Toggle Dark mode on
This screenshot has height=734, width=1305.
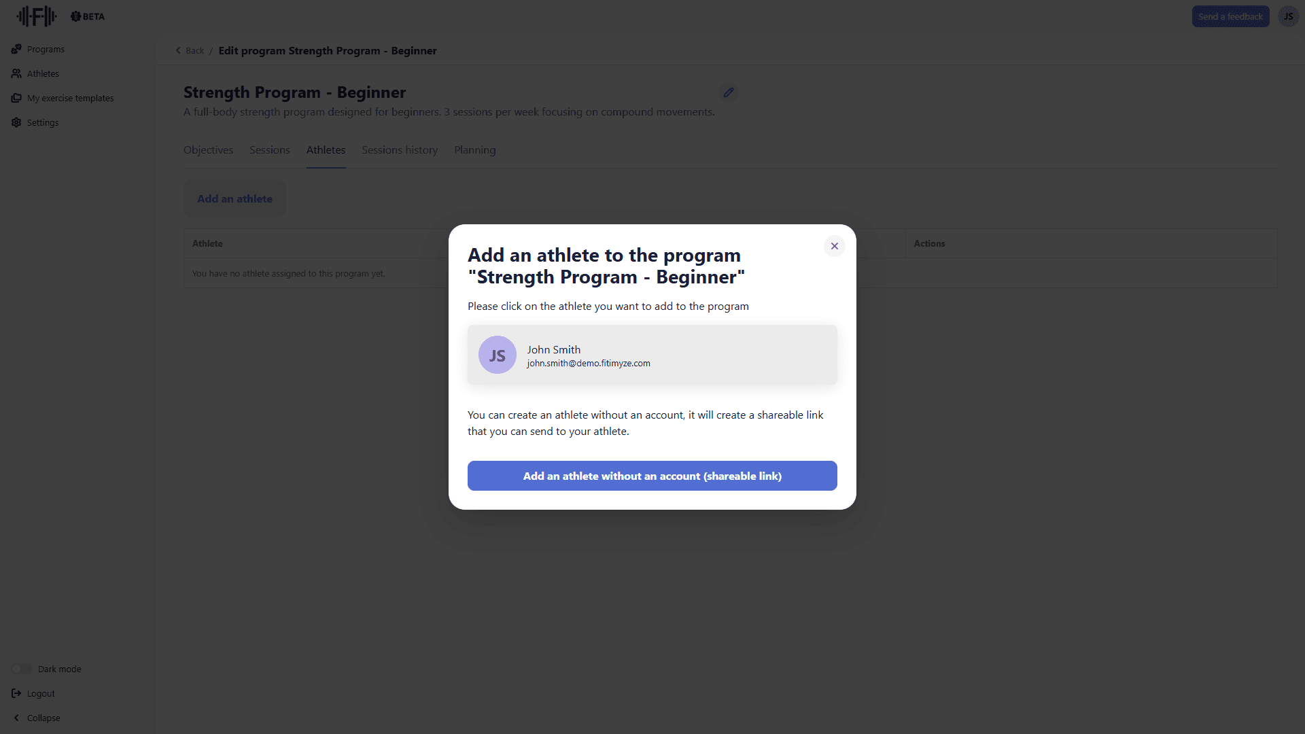point(21,669)
